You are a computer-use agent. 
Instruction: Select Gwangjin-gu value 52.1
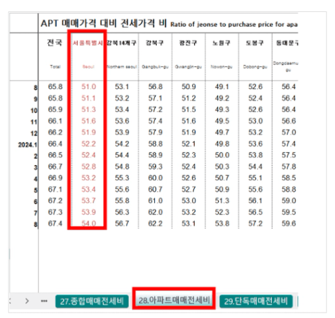[x=189, y=144]
